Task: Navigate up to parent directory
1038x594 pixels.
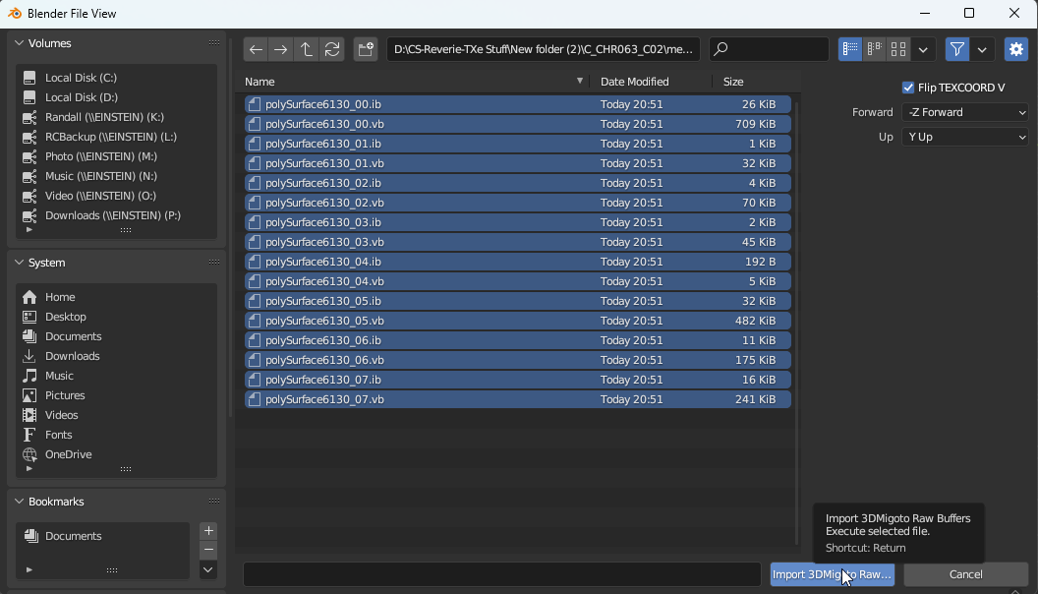Action: tap(306, 49)
